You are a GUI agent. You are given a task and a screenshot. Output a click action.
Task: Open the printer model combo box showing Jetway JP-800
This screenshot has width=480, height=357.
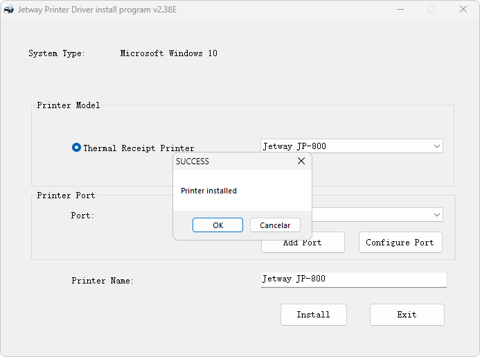click(x=352, y=146)
